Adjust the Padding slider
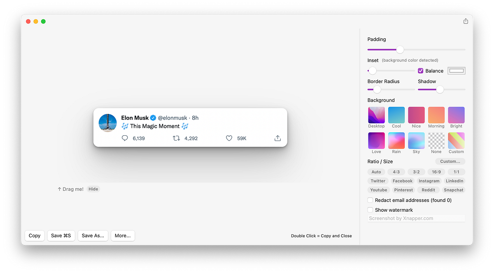Viewport: 494px width, 273px height. click(399, 49)
